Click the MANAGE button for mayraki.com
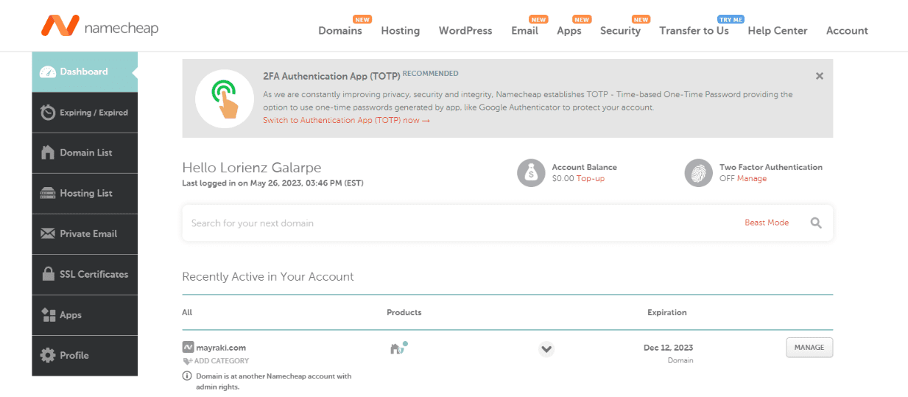908x397 pixels. (809, 348)
